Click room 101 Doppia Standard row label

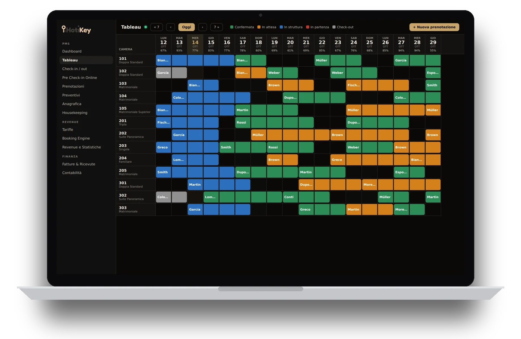(136, 60)
